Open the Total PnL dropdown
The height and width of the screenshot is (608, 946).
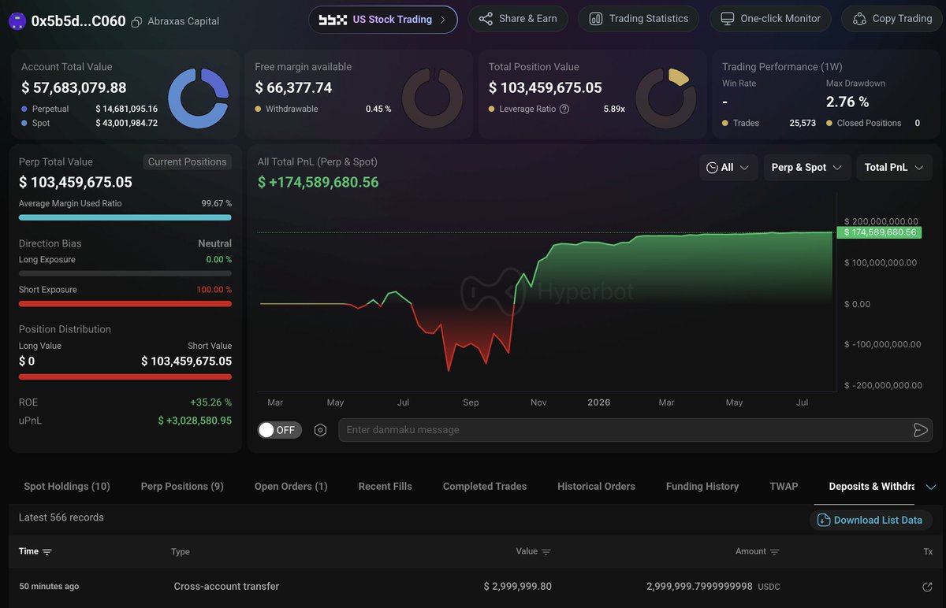point(894,167)
